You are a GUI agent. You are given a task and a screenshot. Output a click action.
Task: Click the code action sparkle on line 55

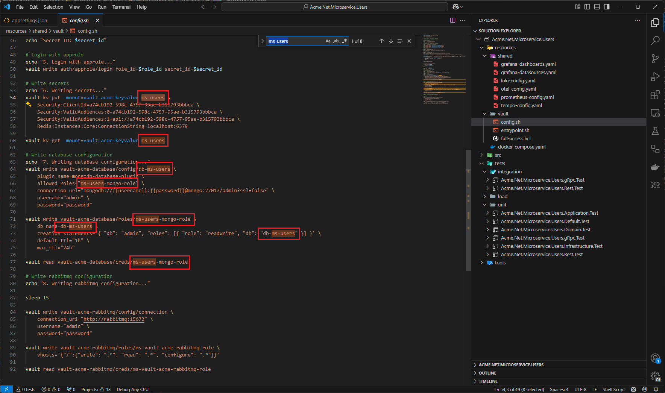(x=29, y=105)
